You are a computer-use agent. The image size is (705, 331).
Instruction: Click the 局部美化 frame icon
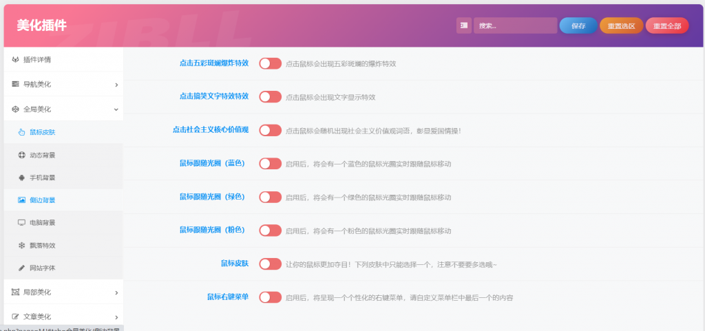[15, 292]
